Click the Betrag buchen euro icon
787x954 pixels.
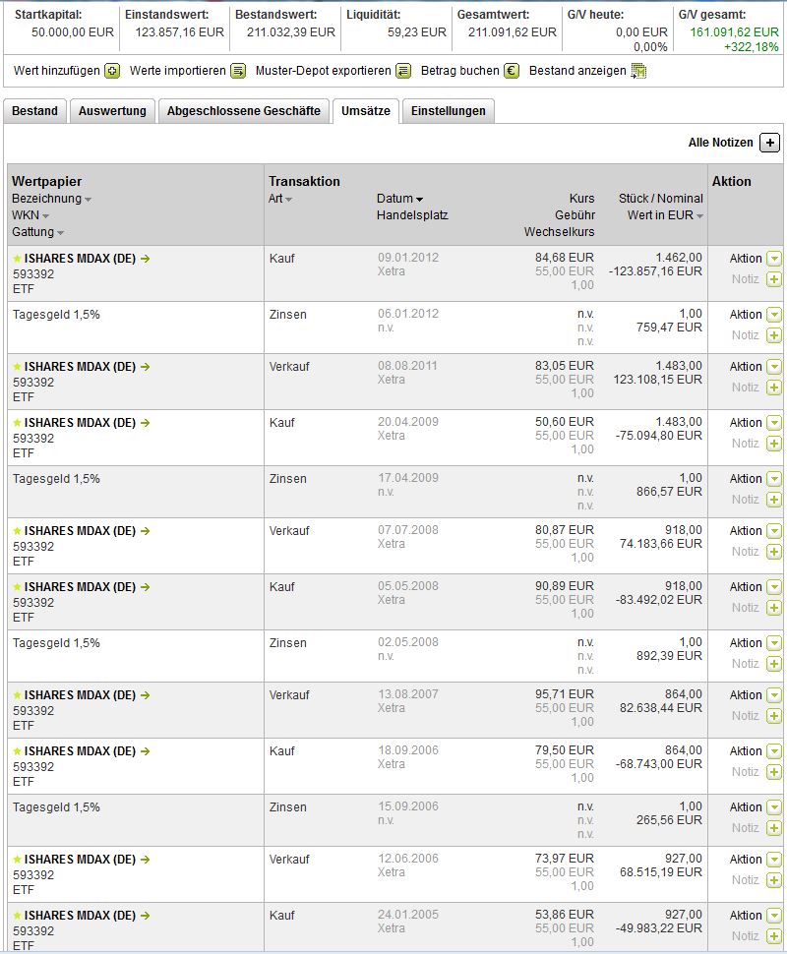(512, 71)
